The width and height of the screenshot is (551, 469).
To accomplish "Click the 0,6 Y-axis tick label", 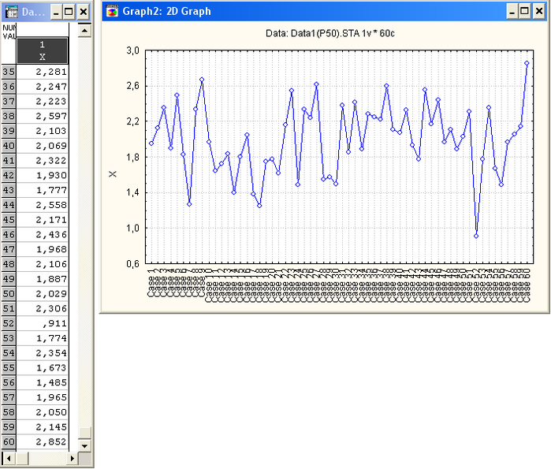I will click(x=133, y=264).
